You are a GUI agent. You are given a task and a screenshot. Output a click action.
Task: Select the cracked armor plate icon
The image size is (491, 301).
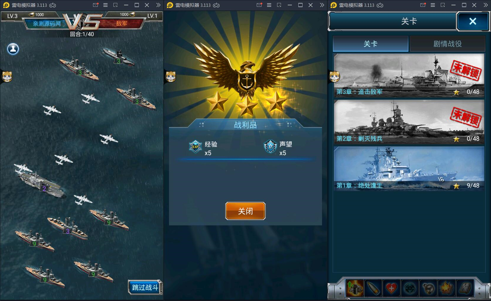pos(465,288)
